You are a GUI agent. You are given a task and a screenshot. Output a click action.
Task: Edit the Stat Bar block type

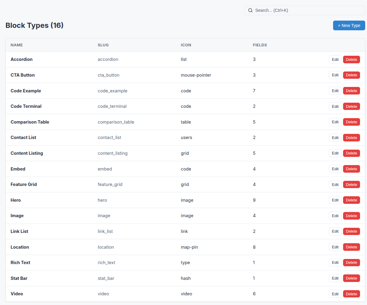pyautogui.click(x=335, y=278)
